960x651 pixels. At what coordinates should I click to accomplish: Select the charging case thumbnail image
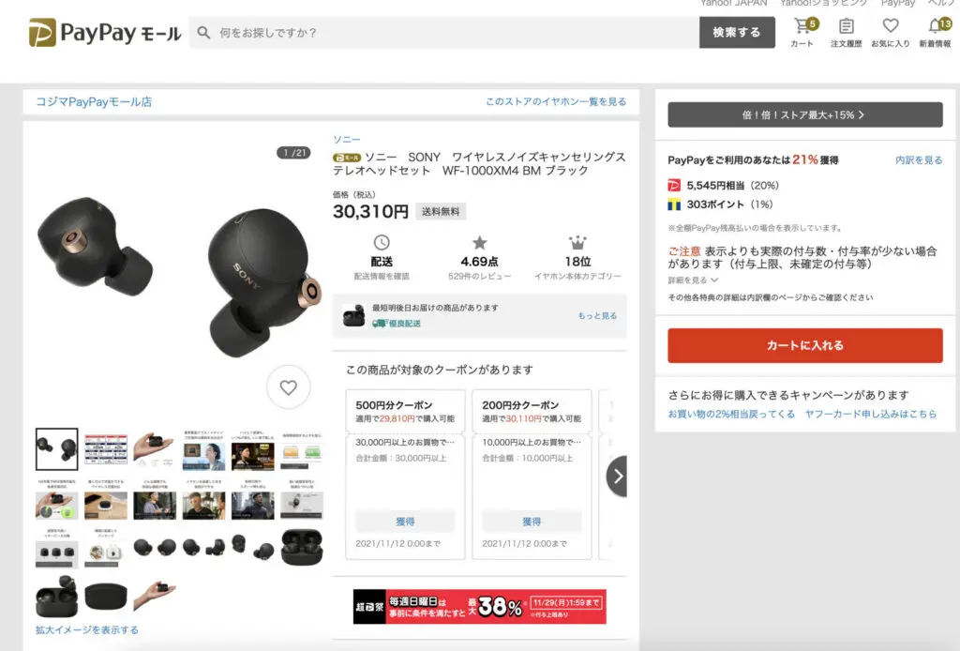300,546
